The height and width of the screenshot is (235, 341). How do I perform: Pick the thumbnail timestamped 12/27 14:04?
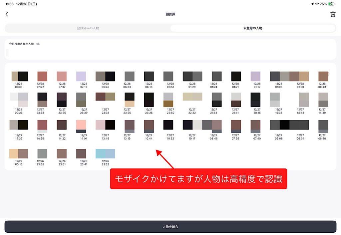(81, 126)
